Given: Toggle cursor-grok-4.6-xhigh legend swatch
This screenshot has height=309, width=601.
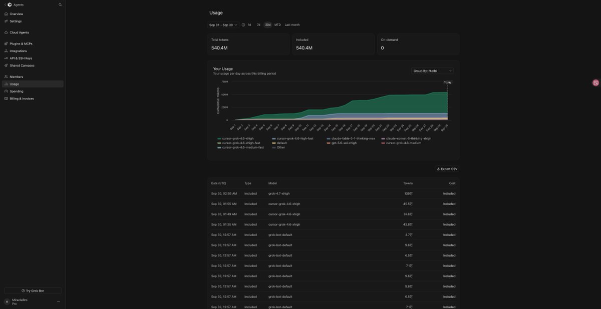Looking at the screenshot, I should tap(219, 138).
